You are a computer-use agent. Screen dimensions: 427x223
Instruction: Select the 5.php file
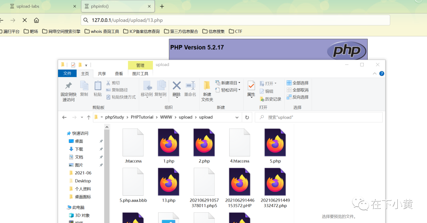tap(275, 146)
